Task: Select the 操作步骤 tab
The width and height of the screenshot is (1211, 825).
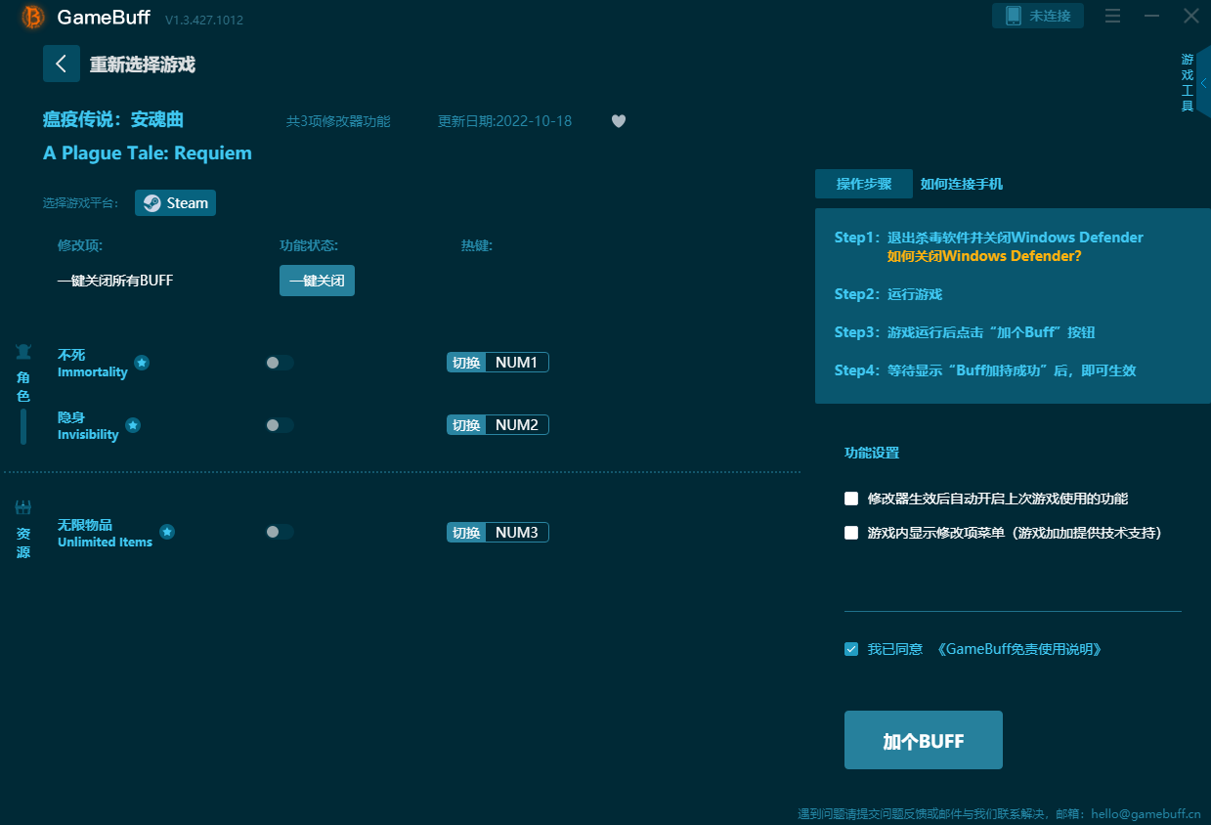Action: (863, 184)
